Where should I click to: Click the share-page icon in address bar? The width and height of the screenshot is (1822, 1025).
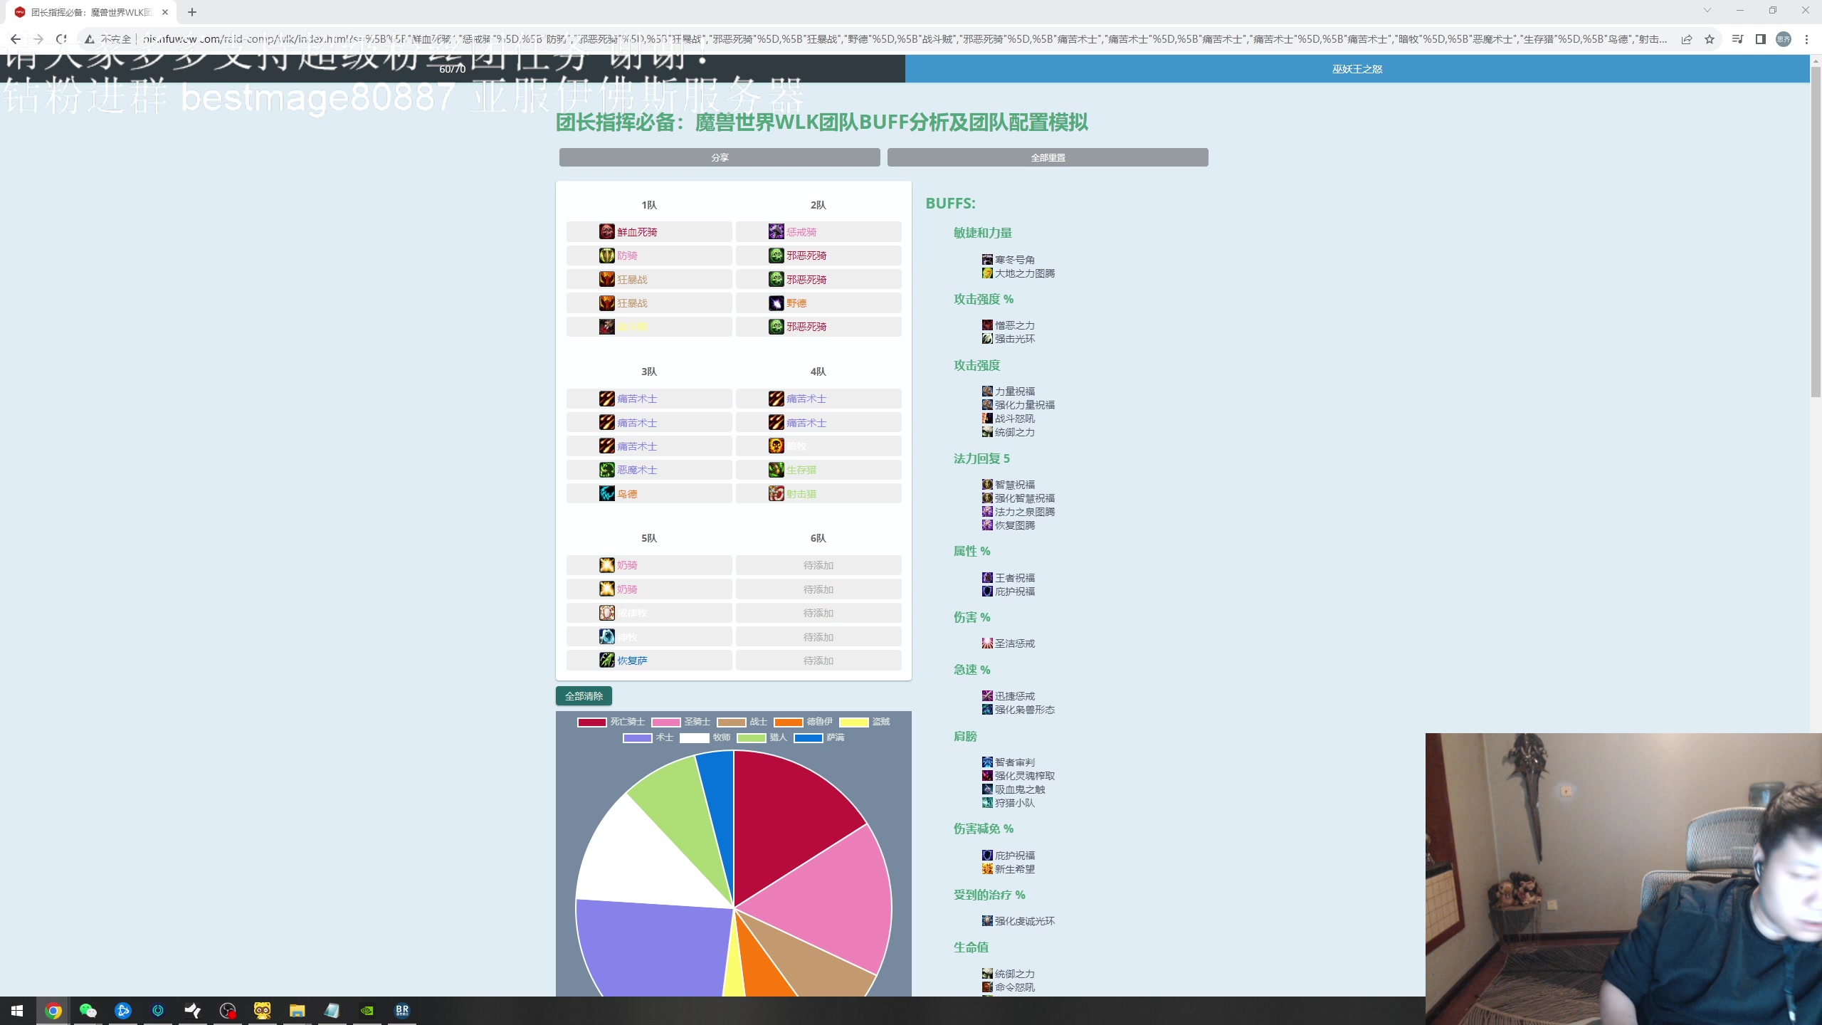(x=1687, y=39)
